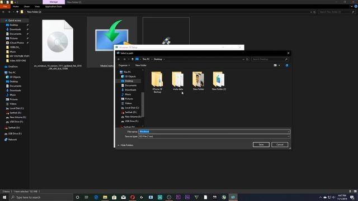Screen dimensions: 358x201
Task: Open the File menu in Explorer
Action: click(5, 7)
